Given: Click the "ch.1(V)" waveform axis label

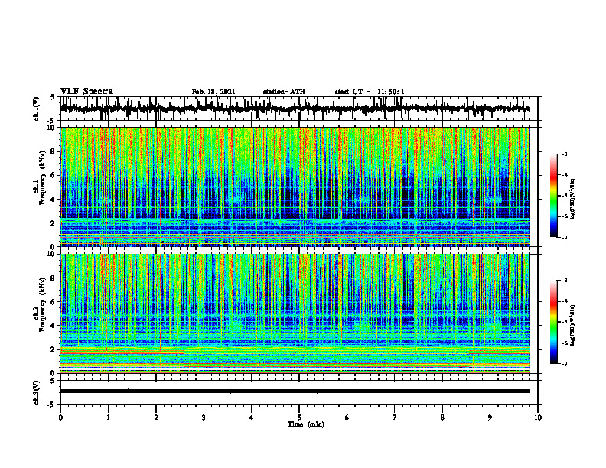Looking at the screenshot, I should (37, 109).
